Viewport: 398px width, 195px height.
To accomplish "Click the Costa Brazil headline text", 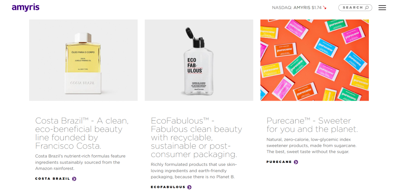I will (x=82, y=133).
